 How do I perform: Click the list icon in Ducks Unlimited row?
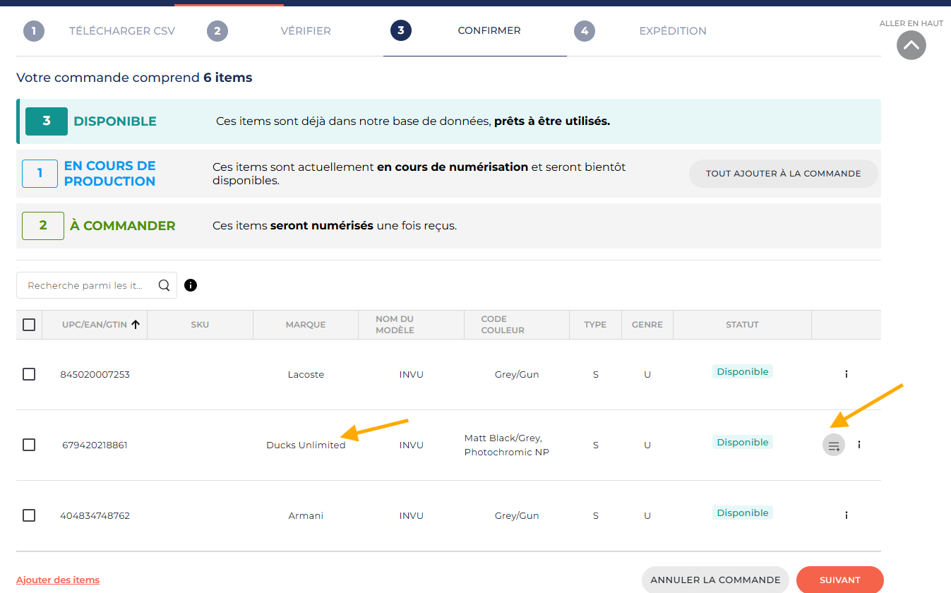(834, 445)
